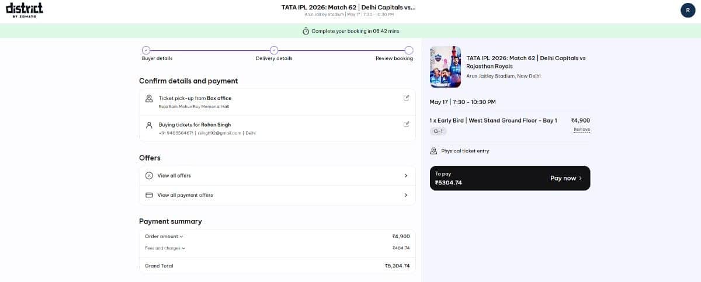Click the booking countdown timer icon

click(306, 31)
